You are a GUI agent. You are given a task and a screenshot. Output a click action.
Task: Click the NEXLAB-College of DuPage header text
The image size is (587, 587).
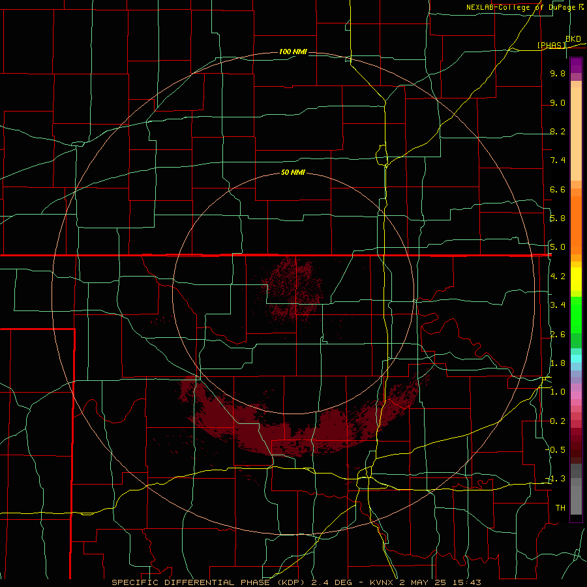(x=521, y=7)
